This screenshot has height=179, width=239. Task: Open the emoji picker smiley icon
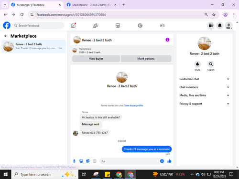click(x=162, y=161)
